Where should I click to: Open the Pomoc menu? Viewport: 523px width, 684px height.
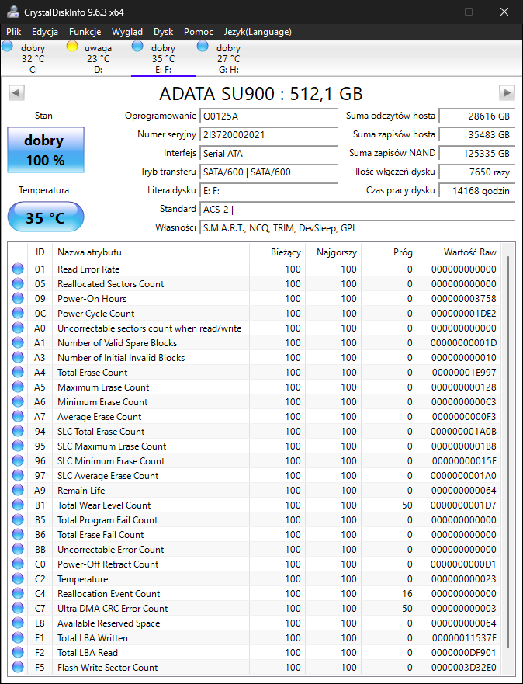click(x=199, y=32)
